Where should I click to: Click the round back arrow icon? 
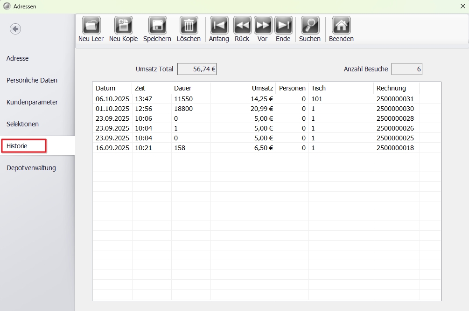click(15, 29)
